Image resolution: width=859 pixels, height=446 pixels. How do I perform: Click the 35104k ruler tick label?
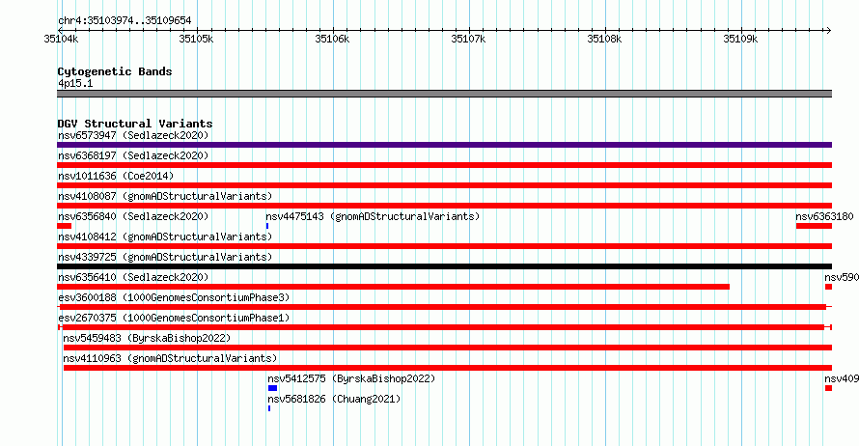tap(61, 39)
